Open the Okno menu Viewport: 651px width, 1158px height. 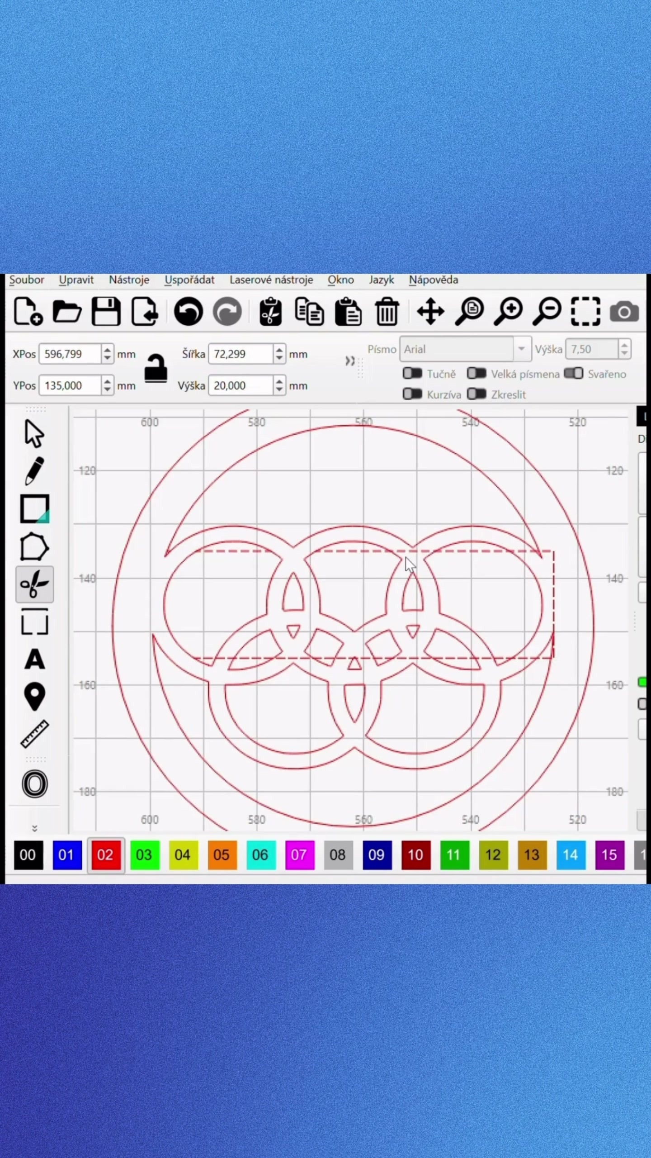click(x=341, y=280)
